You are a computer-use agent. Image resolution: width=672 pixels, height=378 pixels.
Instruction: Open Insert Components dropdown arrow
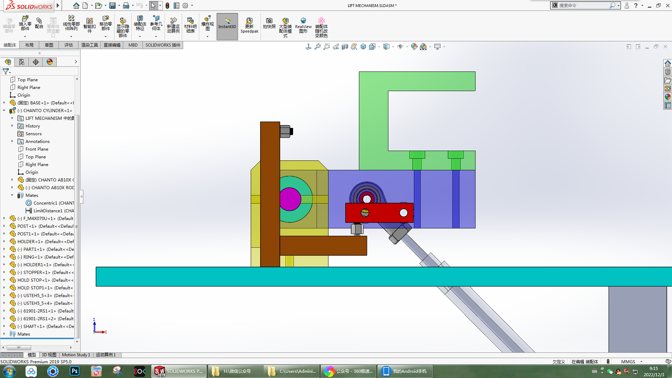point(25,36)
